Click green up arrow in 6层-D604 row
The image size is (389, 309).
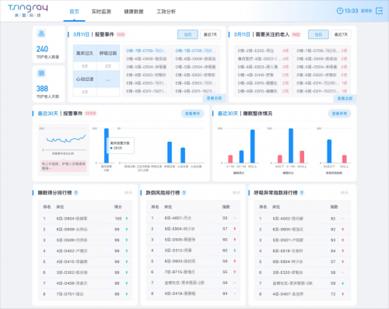[x=127, y=219]
